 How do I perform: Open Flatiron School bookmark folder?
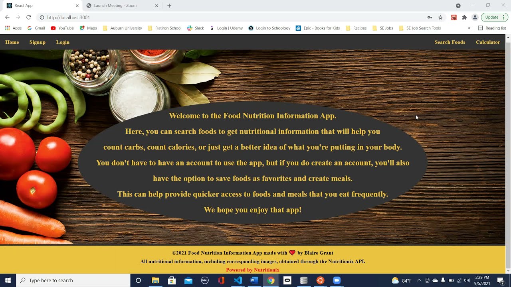click(164, 28)
